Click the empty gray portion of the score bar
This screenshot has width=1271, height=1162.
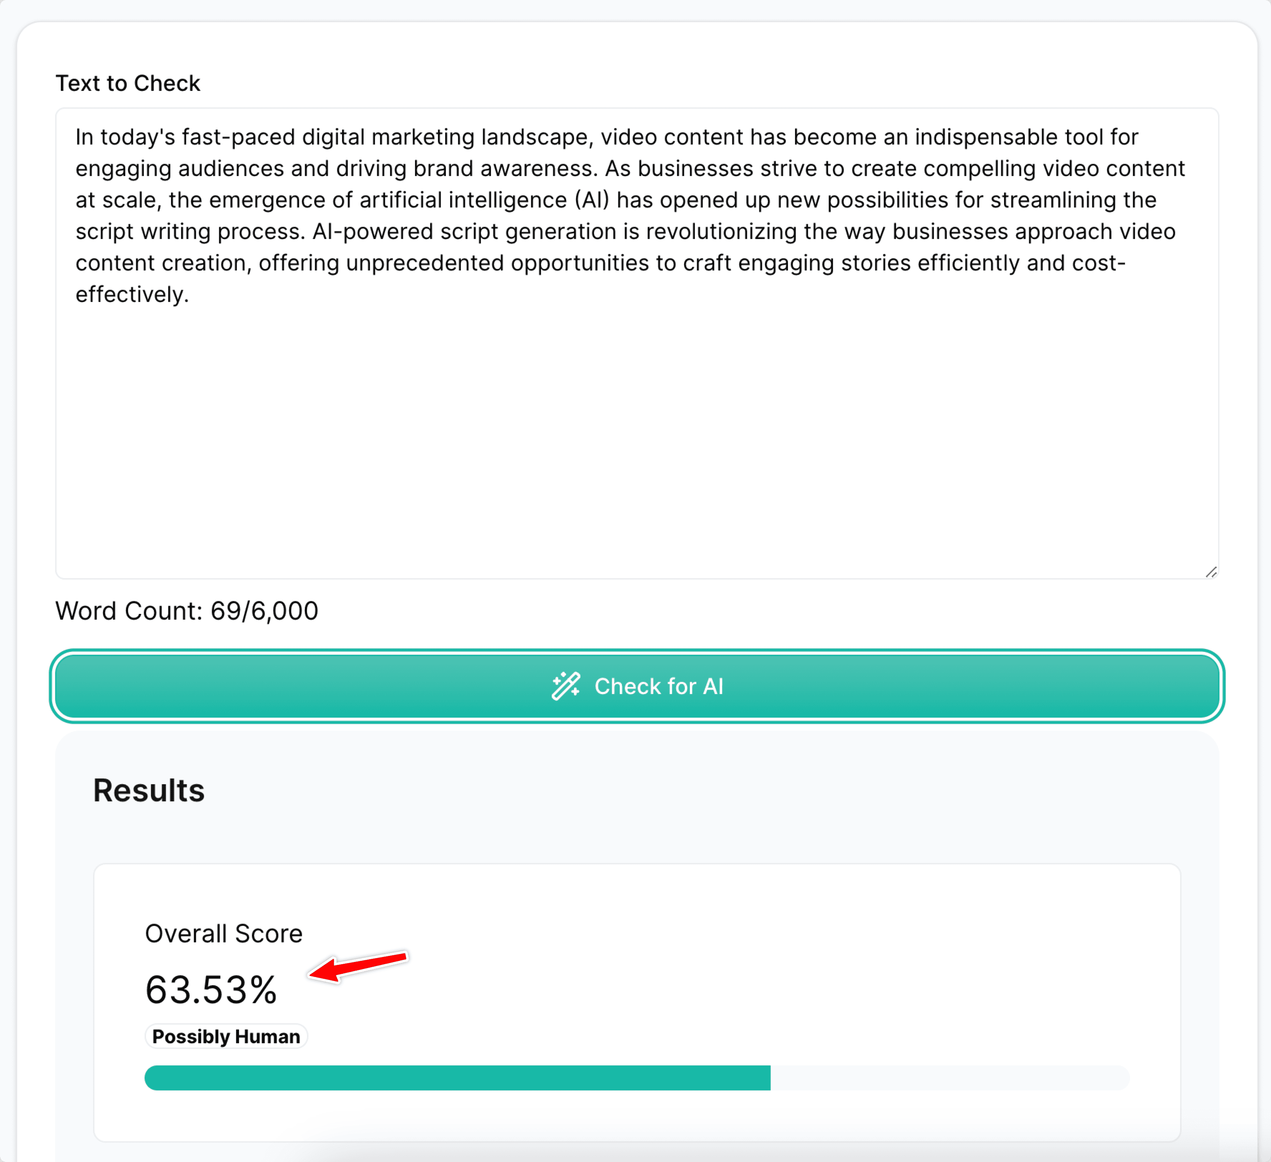[949, 1078]
